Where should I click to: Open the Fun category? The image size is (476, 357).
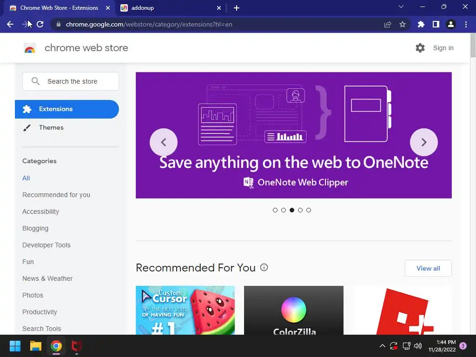click(x=28, y=262)
